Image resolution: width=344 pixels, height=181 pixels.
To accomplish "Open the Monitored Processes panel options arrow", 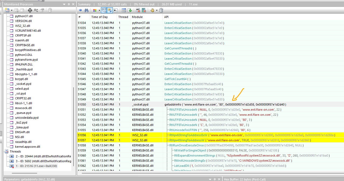I will (x=64, y=4).
